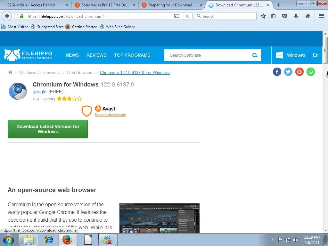
Task: Click the clock showing 12:19 PM
Action: click(312, 237)
